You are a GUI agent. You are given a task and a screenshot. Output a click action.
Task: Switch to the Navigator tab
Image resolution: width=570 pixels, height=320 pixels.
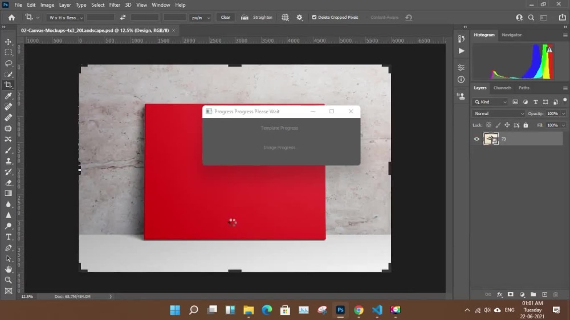pyautogui.click(x=511, y=35)
